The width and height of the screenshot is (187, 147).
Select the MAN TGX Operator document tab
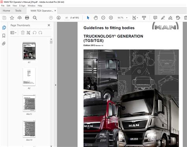(42, 11)
